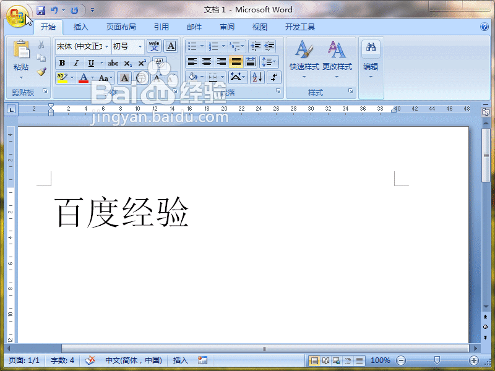This screenshot has width=495, height=371.
Task: Apply subscript formatting
Action: pyautogui.click(x=127, y=63)
